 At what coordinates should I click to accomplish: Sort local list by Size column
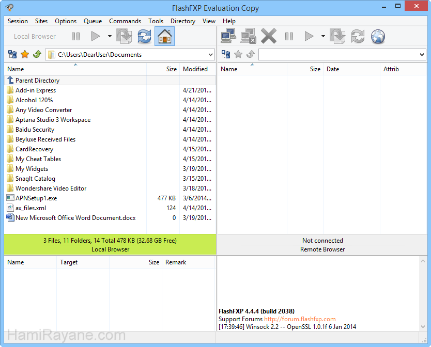[163, 69]
